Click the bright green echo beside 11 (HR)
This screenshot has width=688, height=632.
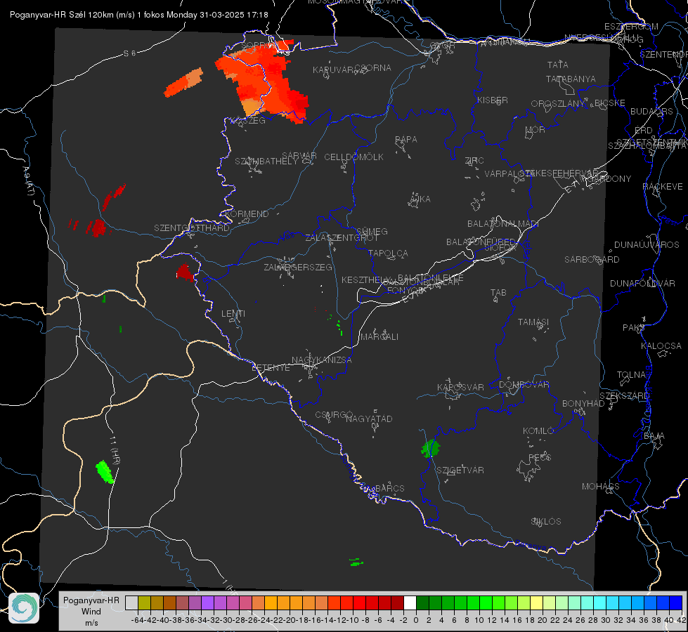click(105, 472)
